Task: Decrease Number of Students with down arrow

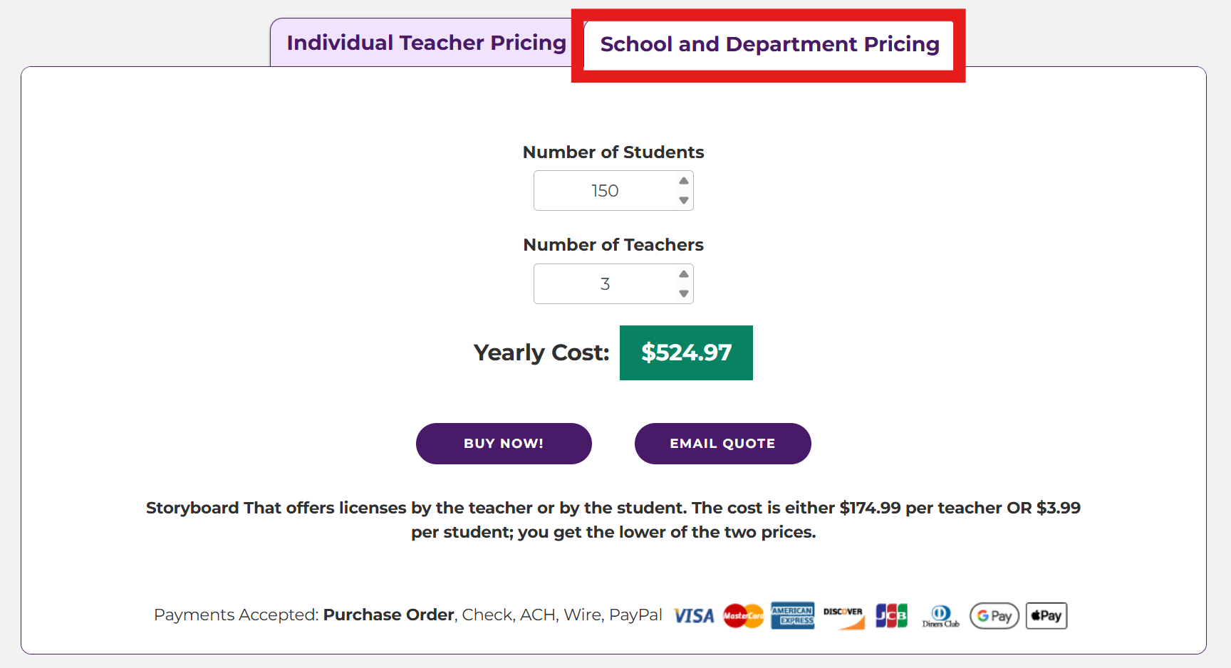Action: click(x=684, y=200)
